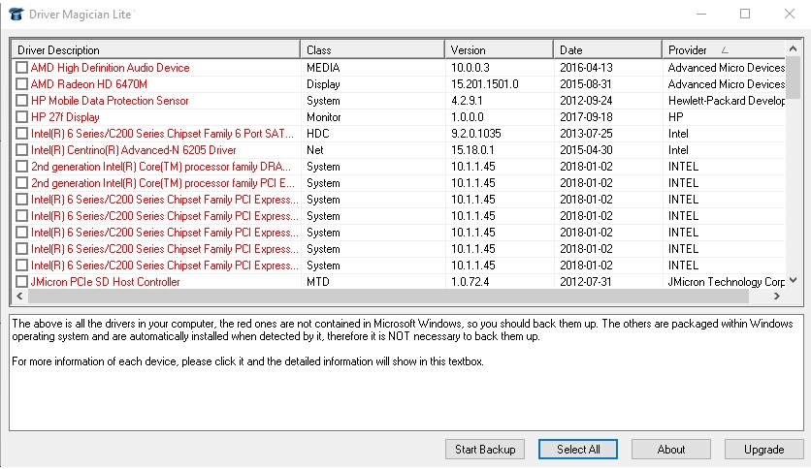Image resolution: width=811 pixels, height=469 pixels.
Task: Check the JMicron PCIe SD Host Controller box
Action: click(21, 282)
